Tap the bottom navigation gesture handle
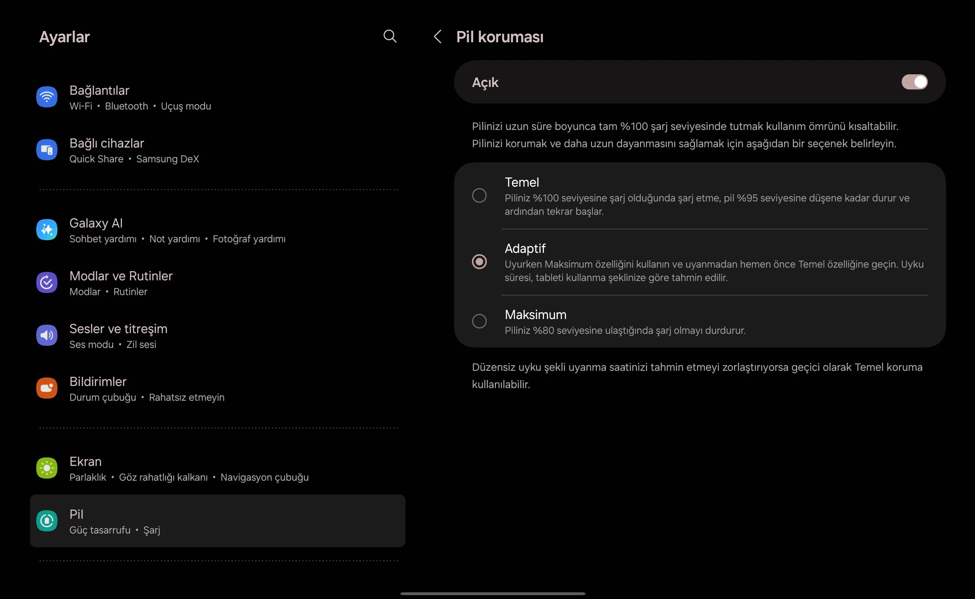 (x=492, y=593)
